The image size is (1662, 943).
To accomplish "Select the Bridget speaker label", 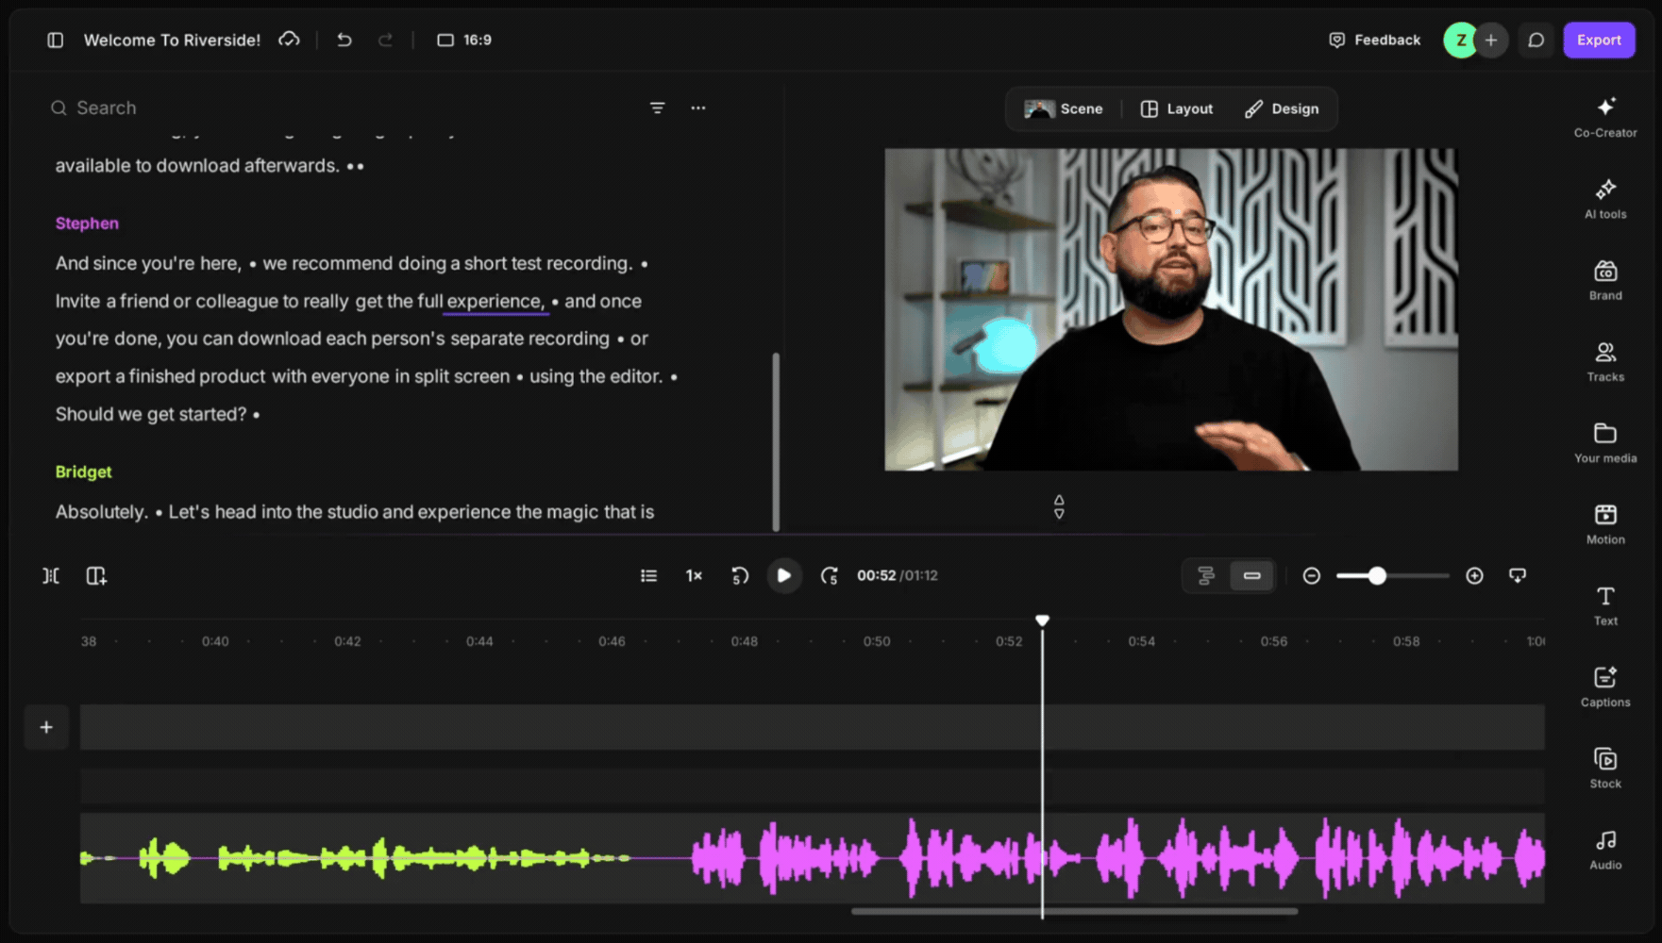I will click(x=83, y=471).
